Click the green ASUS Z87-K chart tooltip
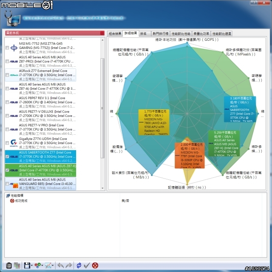The width and height of the screenshot is (272, 272). [224, 143]
